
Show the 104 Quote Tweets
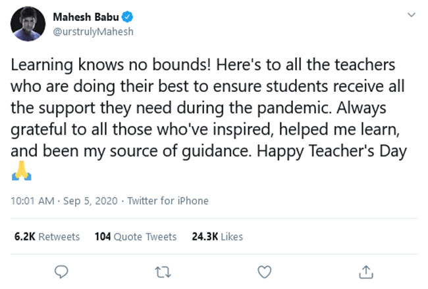(x=136, y=236)
